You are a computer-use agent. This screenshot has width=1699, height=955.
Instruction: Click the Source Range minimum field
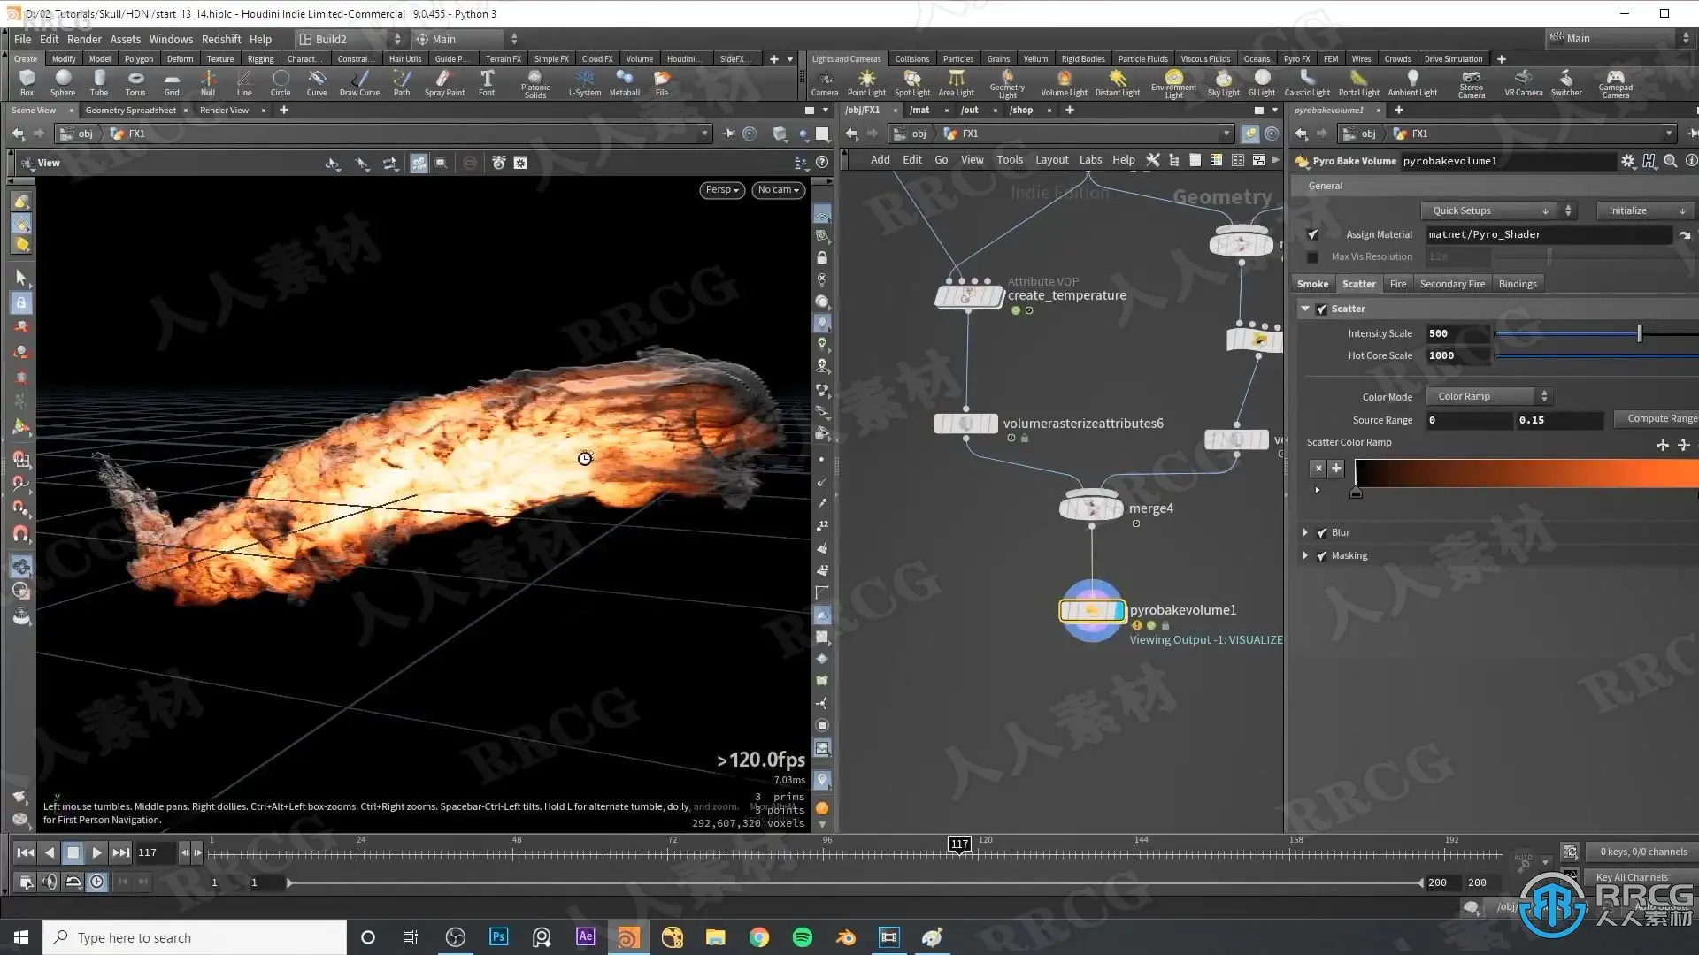tap(1468, 420)
